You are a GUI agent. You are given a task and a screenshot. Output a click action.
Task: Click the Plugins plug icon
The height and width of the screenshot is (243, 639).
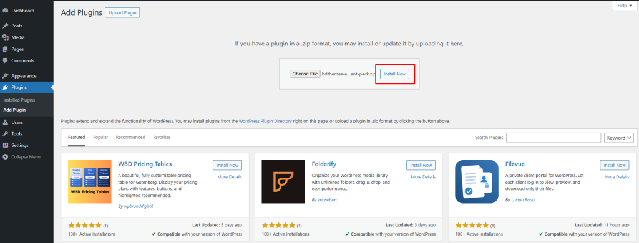tap(5, 87)
